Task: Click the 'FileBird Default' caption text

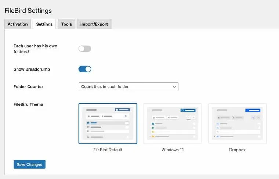Action: click(108, 150)
